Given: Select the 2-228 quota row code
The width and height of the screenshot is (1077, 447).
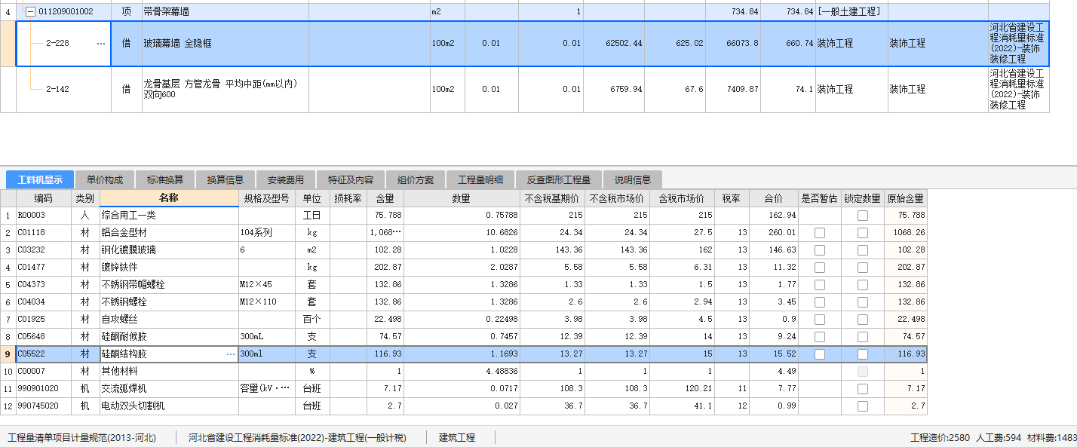Looking at the screenshot, I should pos(57,44).
